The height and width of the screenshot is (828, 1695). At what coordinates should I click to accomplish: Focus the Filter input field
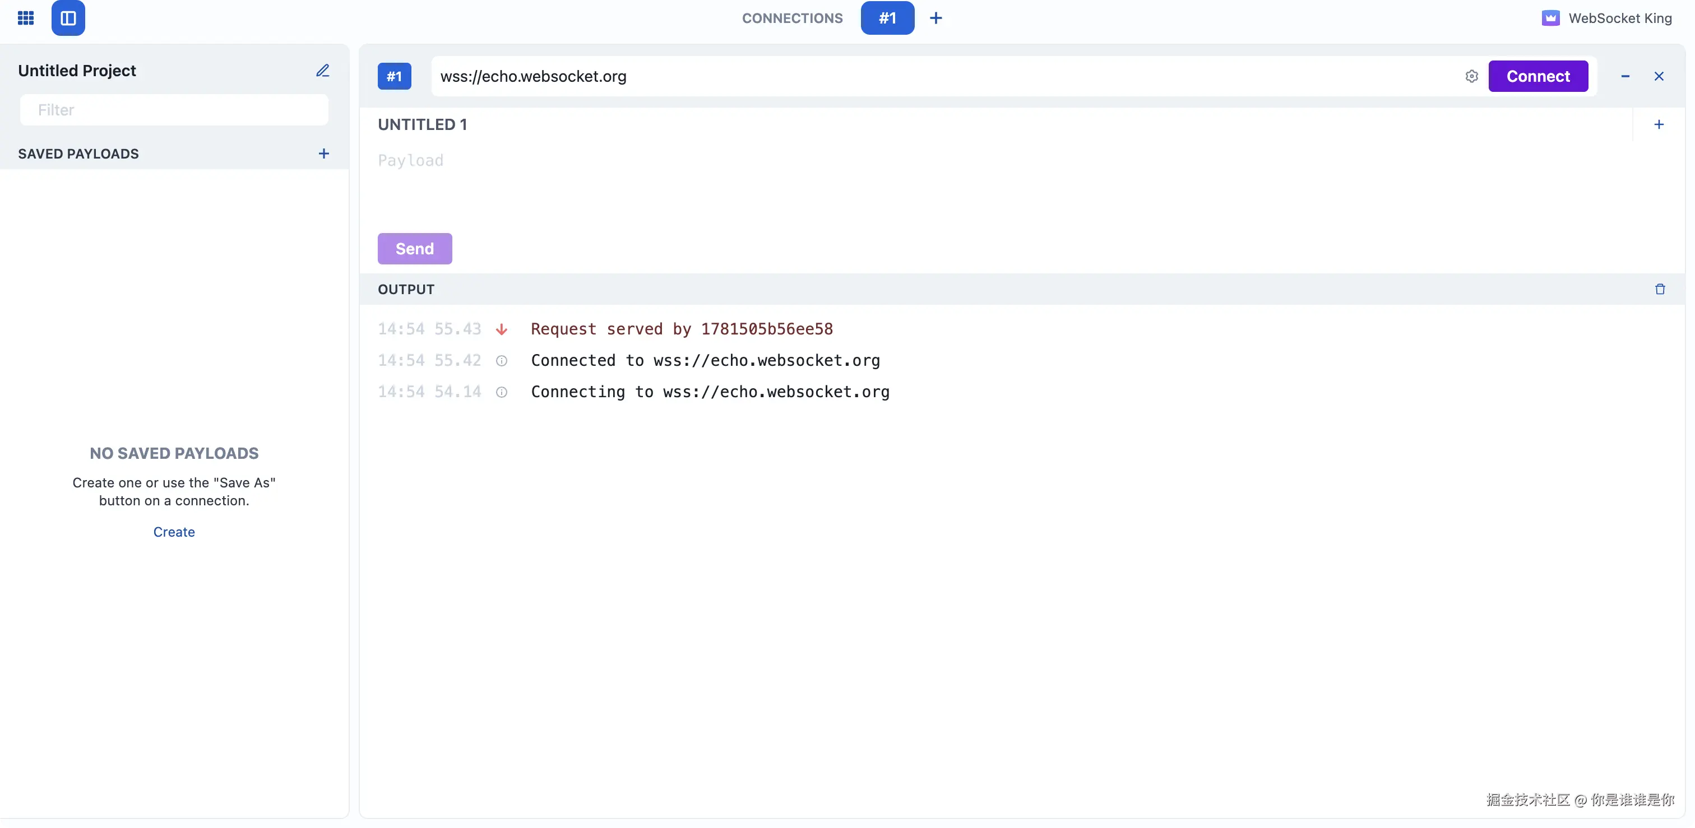174,110
